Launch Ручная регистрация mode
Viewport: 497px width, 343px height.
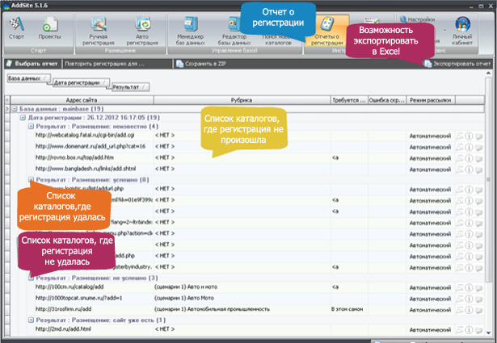pos(99,31)
